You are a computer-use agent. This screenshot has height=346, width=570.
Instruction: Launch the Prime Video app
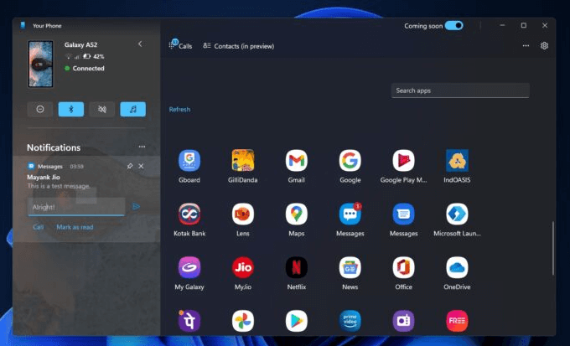coord(350,321)
